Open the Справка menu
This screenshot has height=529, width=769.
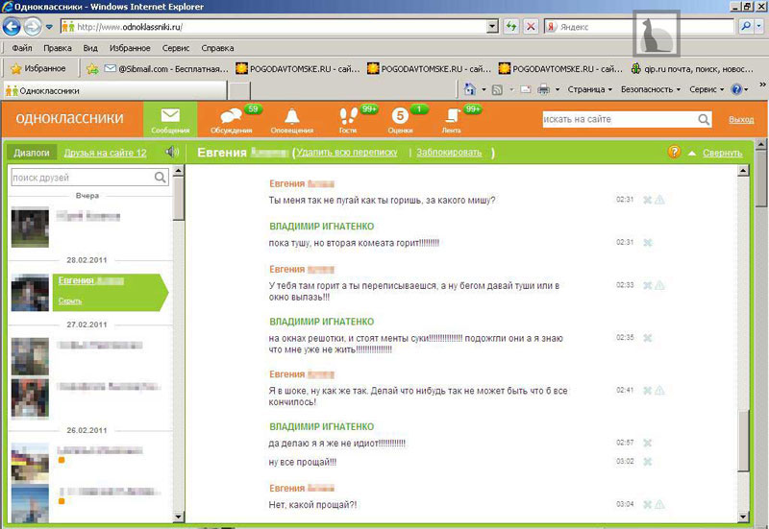pos(217,48)
